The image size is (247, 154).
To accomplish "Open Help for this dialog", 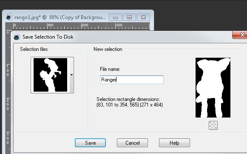I will 174,143.
